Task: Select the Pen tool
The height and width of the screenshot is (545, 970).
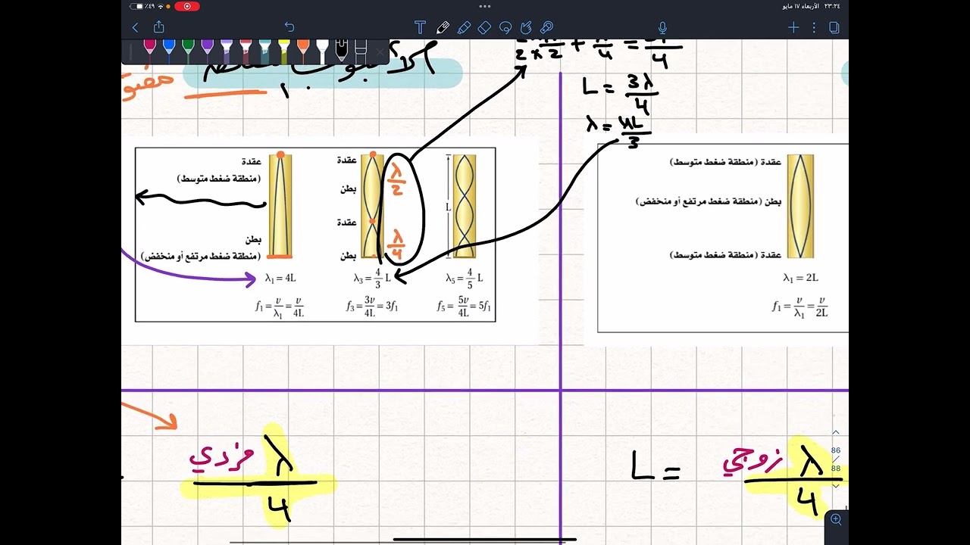Action: pyautogui.click(x=443, y=28)
